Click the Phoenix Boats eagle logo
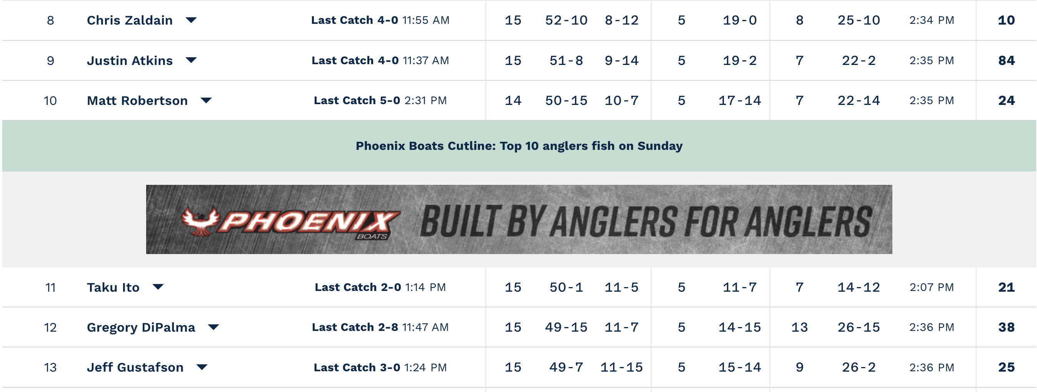 click(200, 221)
